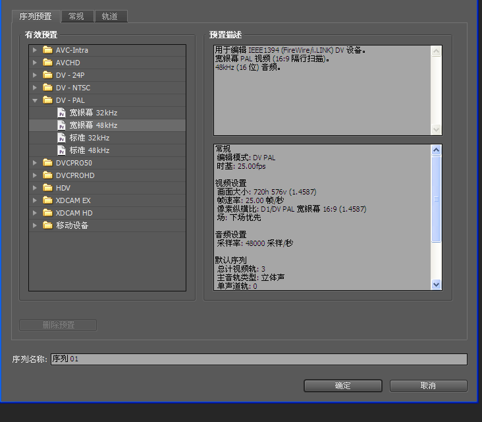Screen dimensions: 482x422
Task: Click the DVCPROHD folder icon
Action: pyautogui.click(x=47, y=175)
